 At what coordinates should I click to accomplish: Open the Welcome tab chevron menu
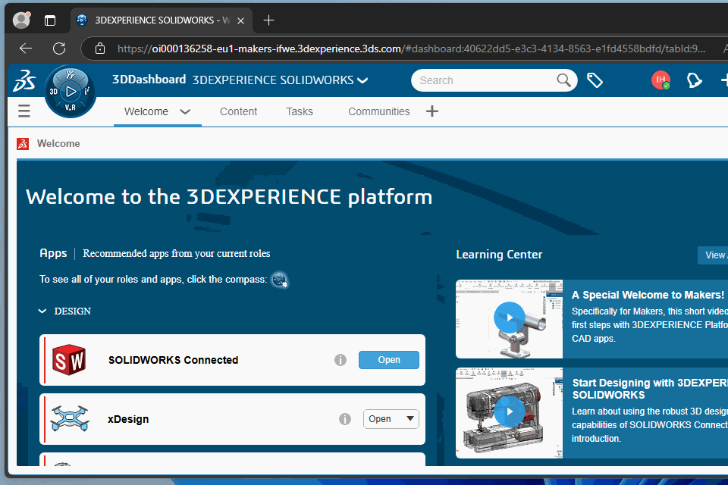(x=185, y=111)
